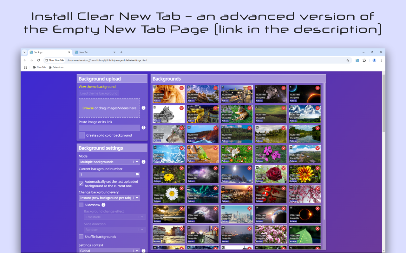Open Chrome's three-dot menu icon

click(381, 60)
